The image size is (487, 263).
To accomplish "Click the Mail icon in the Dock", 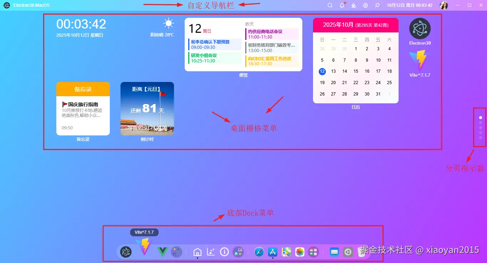I will pos(334,252).
